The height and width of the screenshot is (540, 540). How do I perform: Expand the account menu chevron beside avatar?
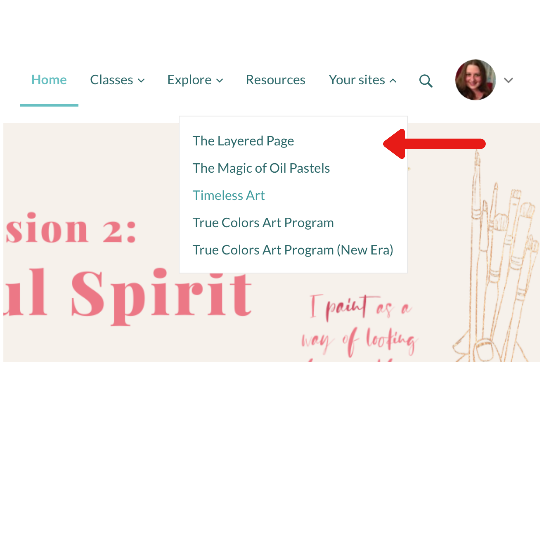pos(508,80)
